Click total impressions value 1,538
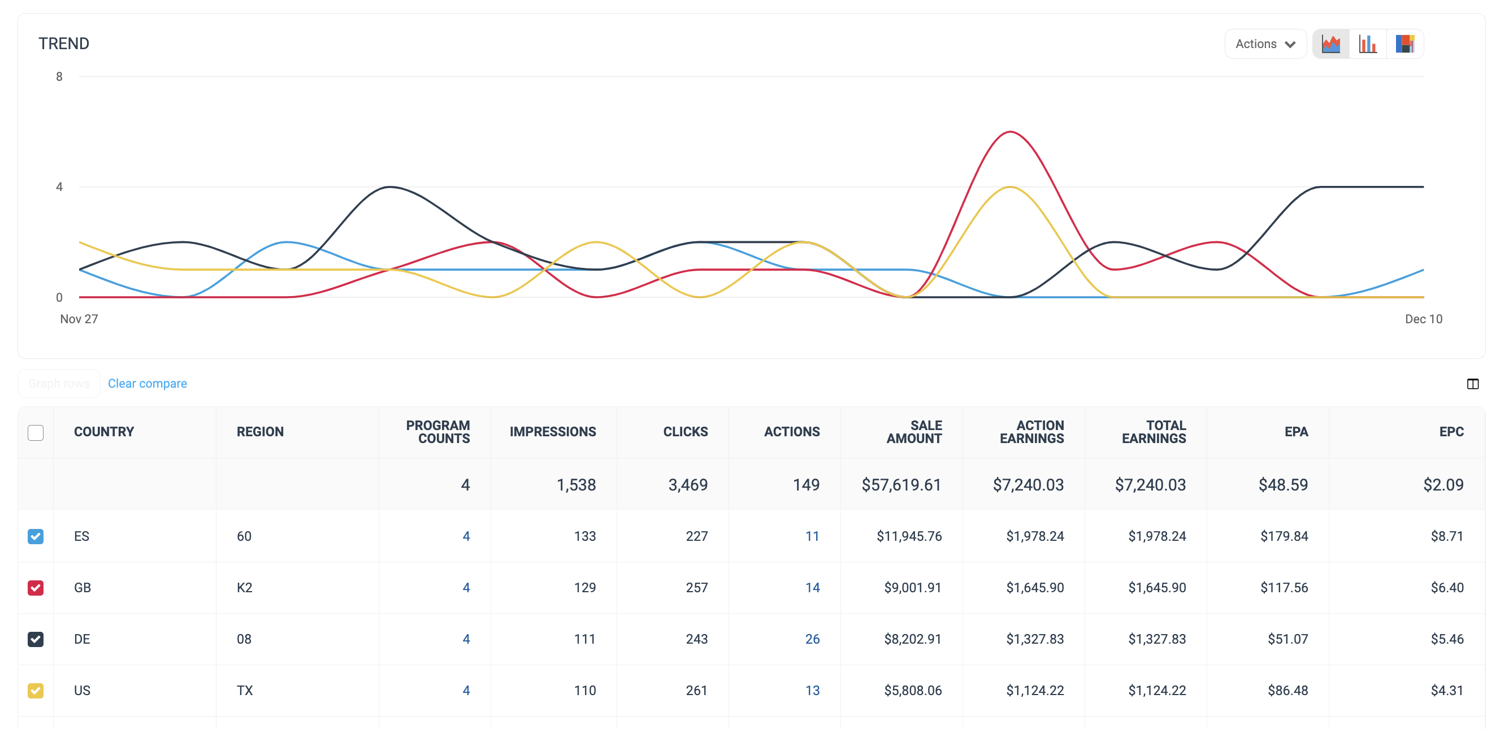The width and height of the screenshot is (1500, 729). coord(576,484)
